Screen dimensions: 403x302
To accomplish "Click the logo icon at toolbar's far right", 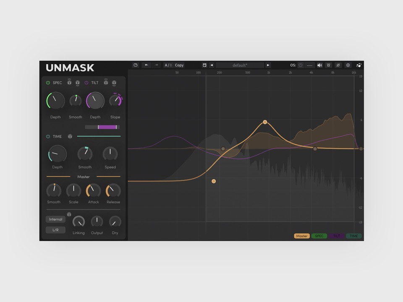I will 359,65.
